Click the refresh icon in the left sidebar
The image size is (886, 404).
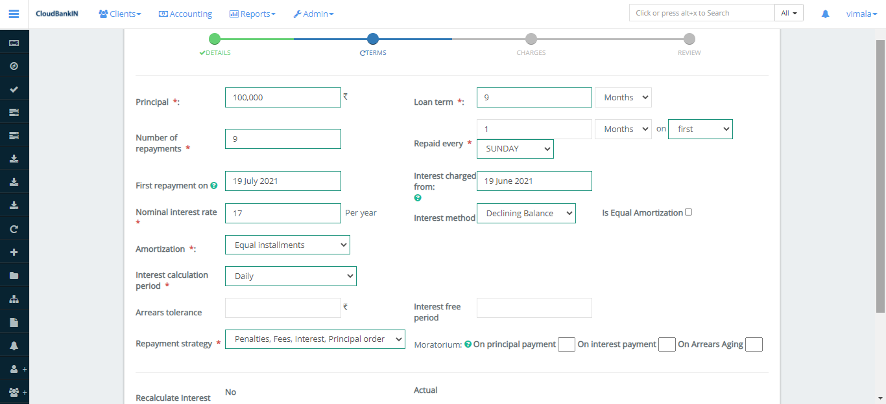click(x=14, y=228)
